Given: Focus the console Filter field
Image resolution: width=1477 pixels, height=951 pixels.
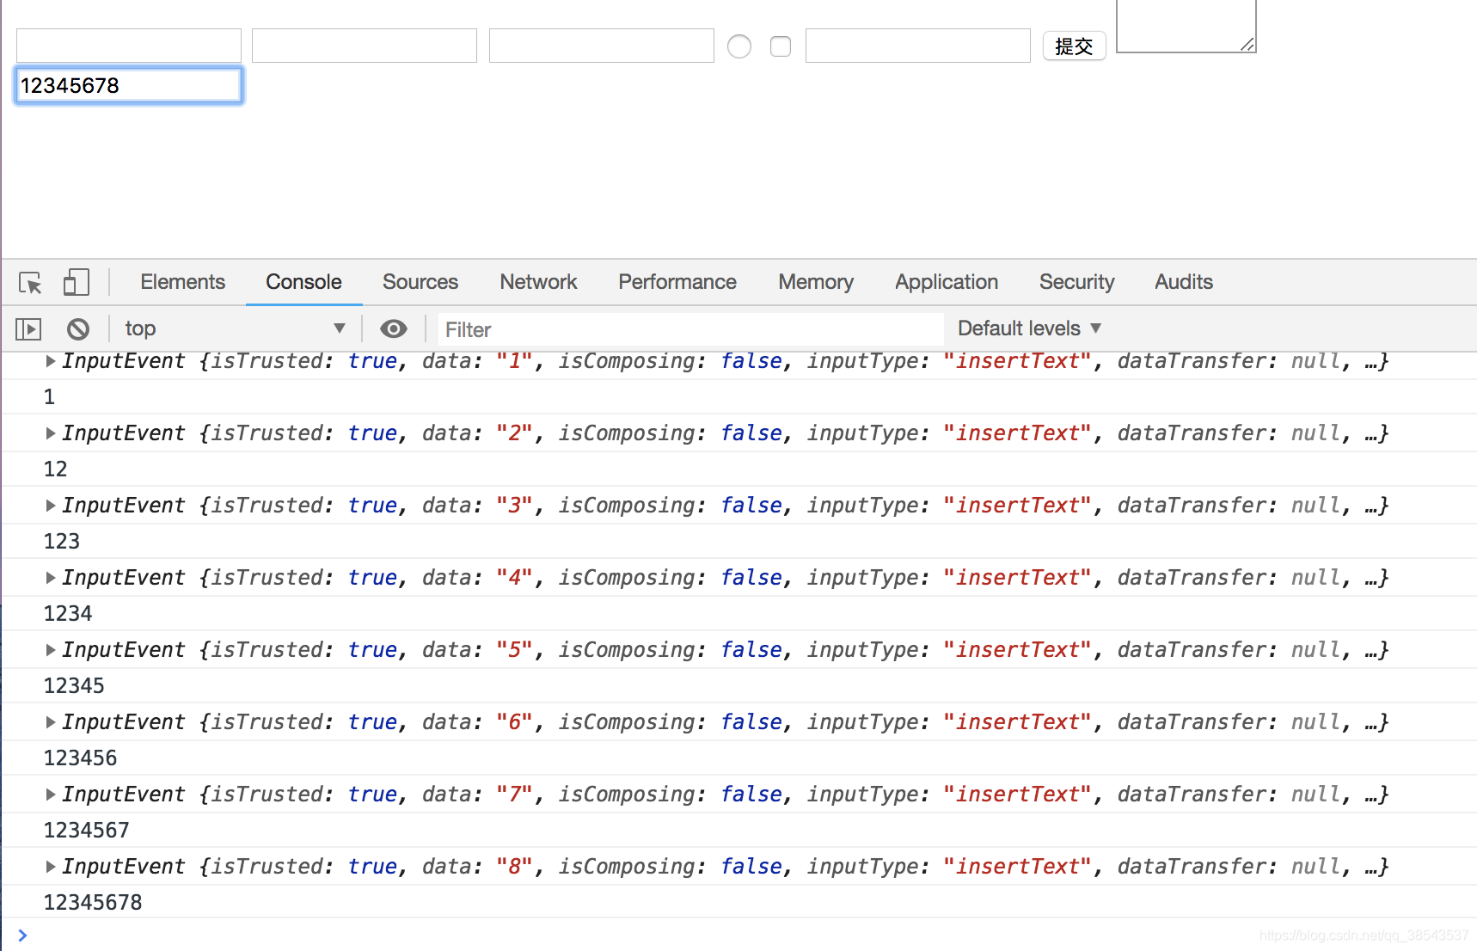Looking at the screenshot, I should click(691, 329).
